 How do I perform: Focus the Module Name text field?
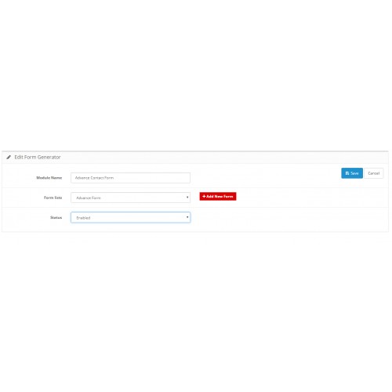(x=130, y=178)
